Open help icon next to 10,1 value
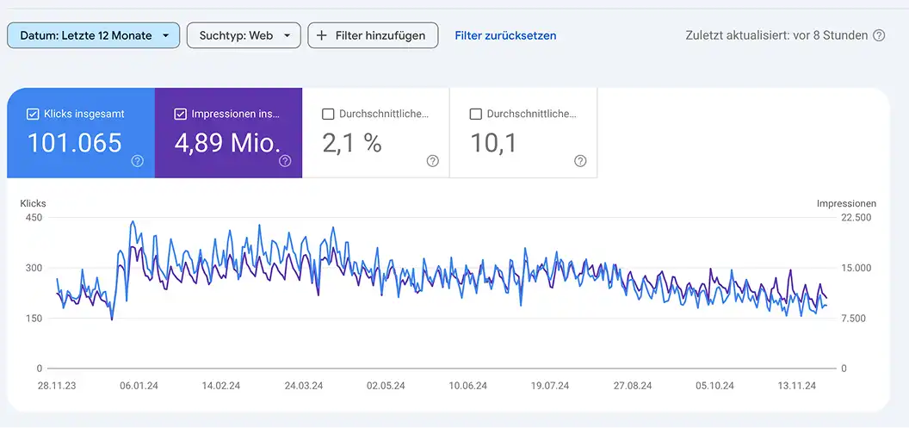The width and height of the screenshot is (909, 428). (x=580, y=161)
